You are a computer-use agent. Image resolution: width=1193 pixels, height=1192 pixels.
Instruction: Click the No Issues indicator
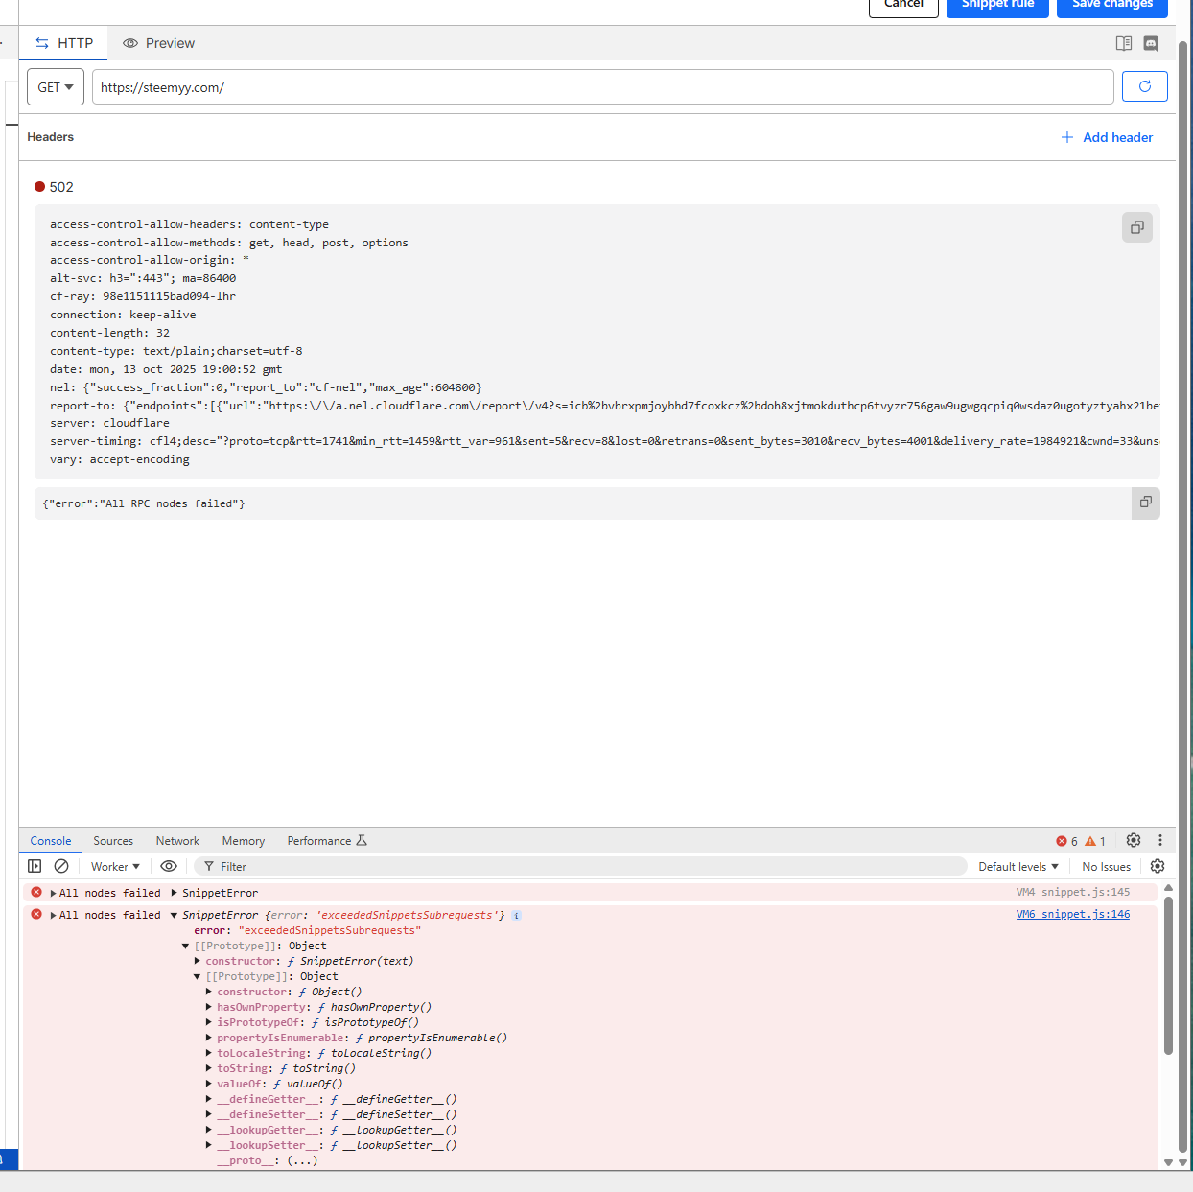(x=1106, y=866)
